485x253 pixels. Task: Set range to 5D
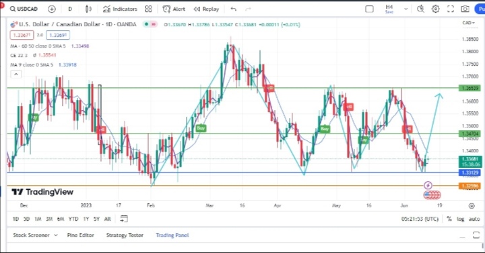coord(26,219)
